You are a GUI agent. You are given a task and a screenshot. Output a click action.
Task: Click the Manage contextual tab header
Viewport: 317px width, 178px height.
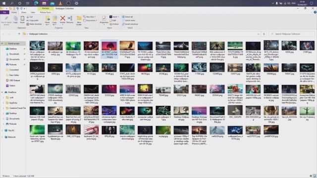(46, 8)
